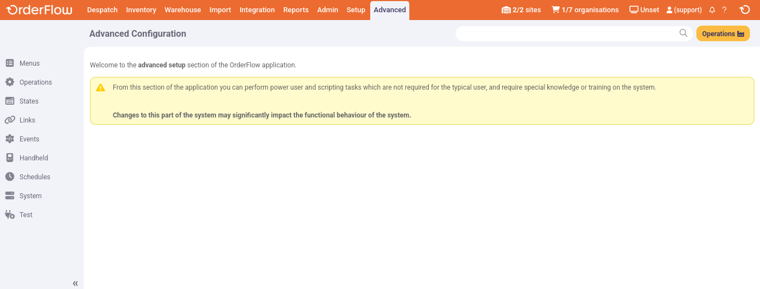Click the Events icon in sidebar
The width and height of the screenshot is (760, 289).
coord(9,139)
